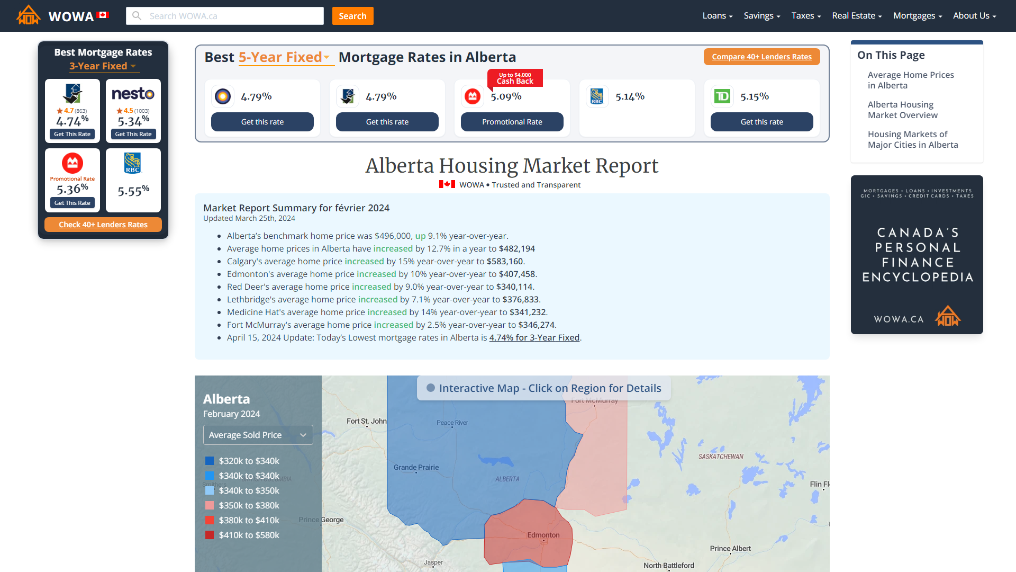Click the Nesto lender logo icon
The image size is (1016, 572).
(x=133, y=93)
